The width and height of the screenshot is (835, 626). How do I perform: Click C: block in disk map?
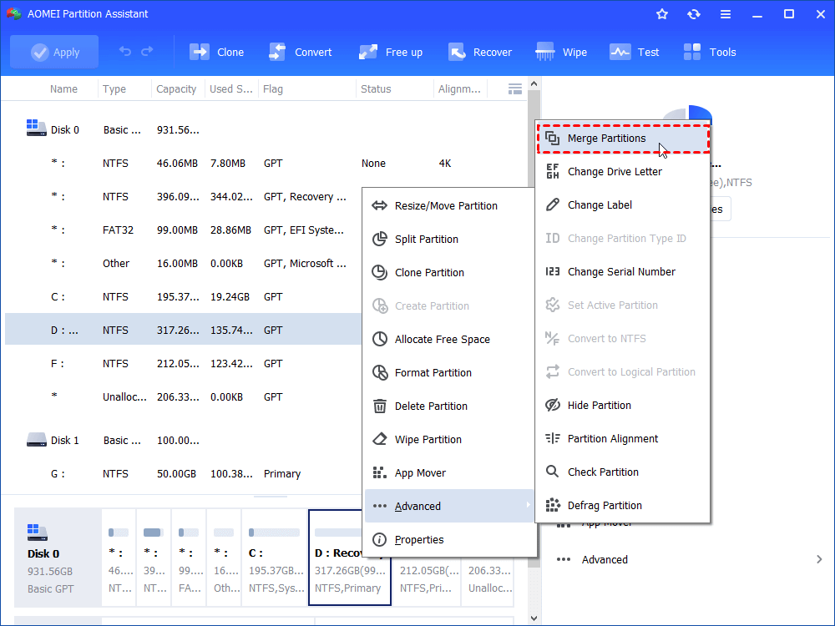pyautogui.click(x=275, y=558)
